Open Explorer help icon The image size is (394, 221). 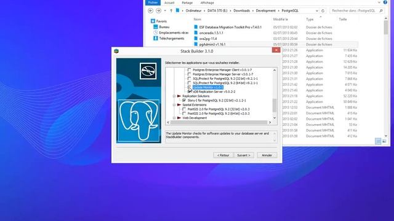pyautogui.click(x=385, y=2)
